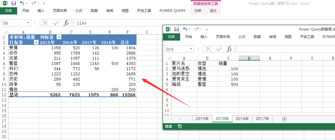Click 2017年 column header in pivot table
335x140 pixels.
[x=91, y=42]
